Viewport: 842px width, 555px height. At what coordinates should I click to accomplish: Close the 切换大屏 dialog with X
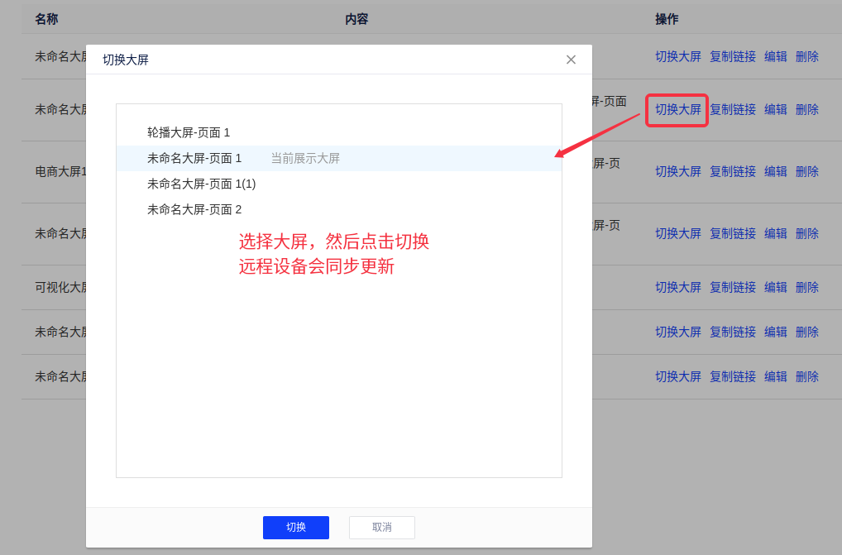[x=571, y=60]
